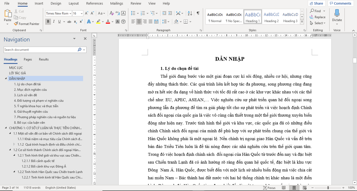Click in the Search document field

click(41, 50)
